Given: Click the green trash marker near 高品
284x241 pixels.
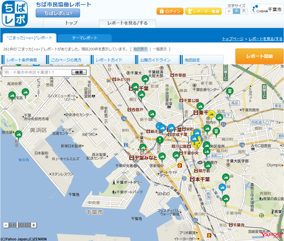Looking at the screenshot, I should pyautogui.click(x=229, y=92).
